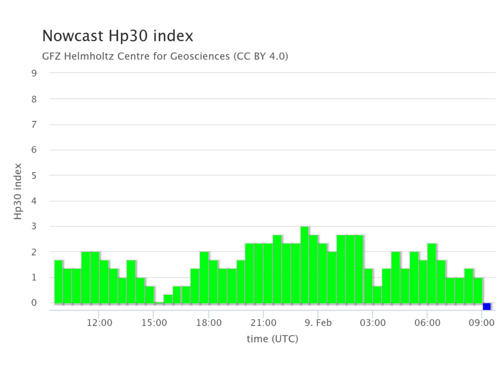Click the shortest green bar just after 15:00

pyautogui.click(x=159, y=302)
